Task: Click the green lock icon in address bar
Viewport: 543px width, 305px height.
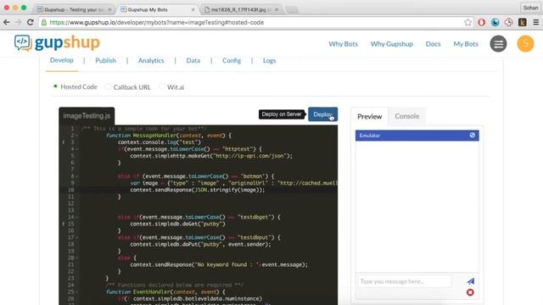Action: click(x=44, y=23)
